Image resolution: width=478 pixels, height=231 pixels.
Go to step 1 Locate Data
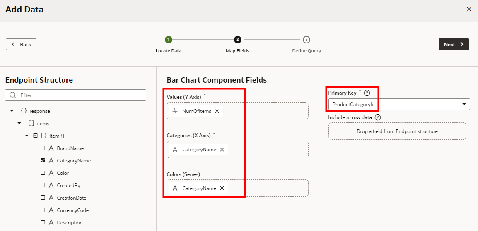pos(168,40)
